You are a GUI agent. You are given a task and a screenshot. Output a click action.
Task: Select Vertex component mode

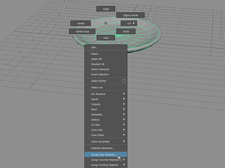pyautogui.click(x=81, y=23)
